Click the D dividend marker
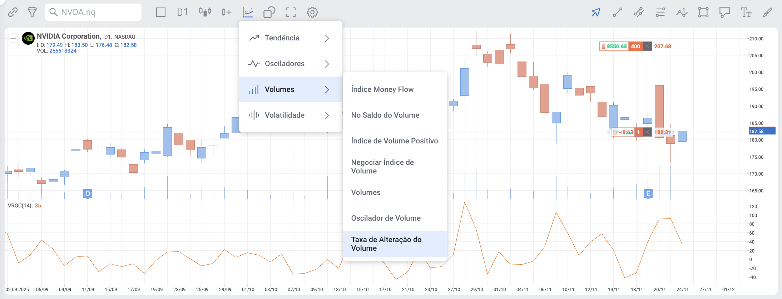The image size is (782, 299). [x=88, y=193]
